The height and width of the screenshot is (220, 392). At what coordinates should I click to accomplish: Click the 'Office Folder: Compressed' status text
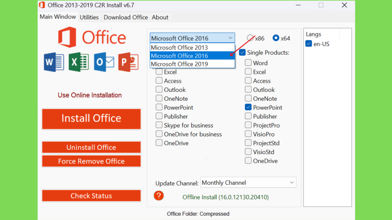coord(198,214)
